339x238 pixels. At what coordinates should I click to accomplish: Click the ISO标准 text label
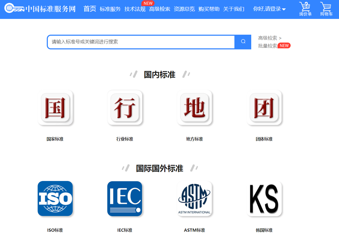tap(55, 230)
